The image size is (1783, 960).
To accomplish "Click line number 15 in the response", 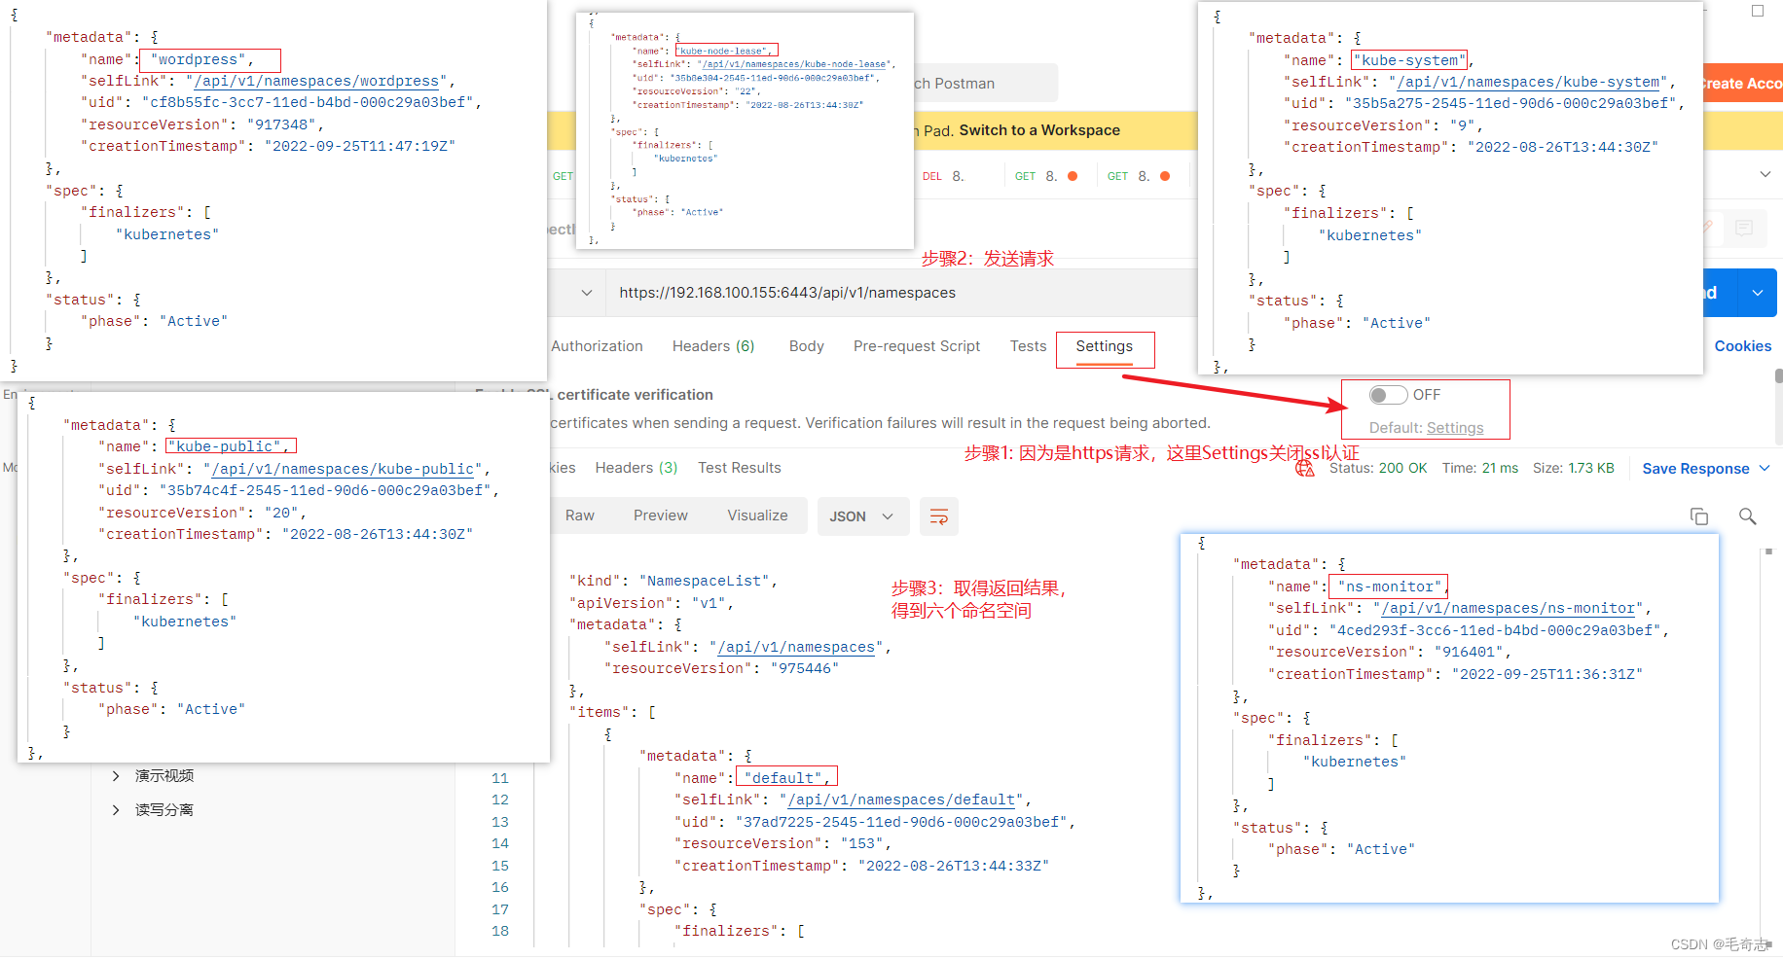I will tap(499, 866).
